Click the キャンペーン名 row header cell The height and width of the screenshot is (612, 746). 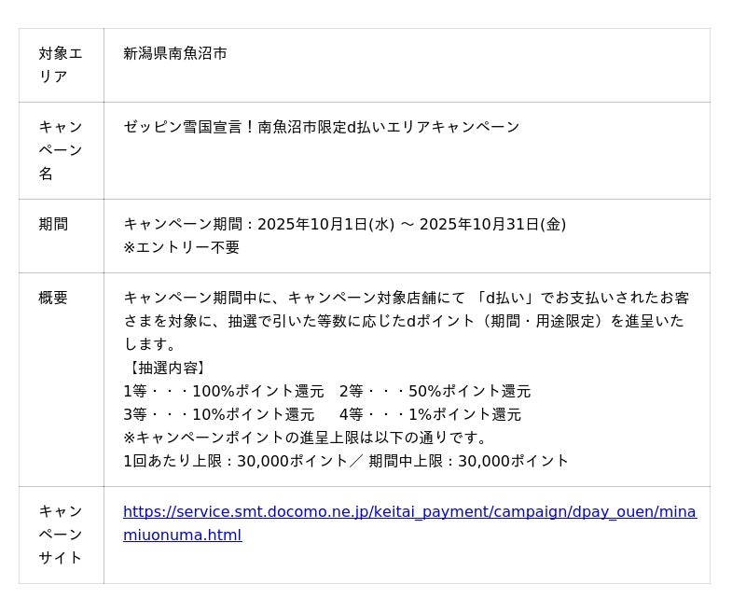[61, 150]
